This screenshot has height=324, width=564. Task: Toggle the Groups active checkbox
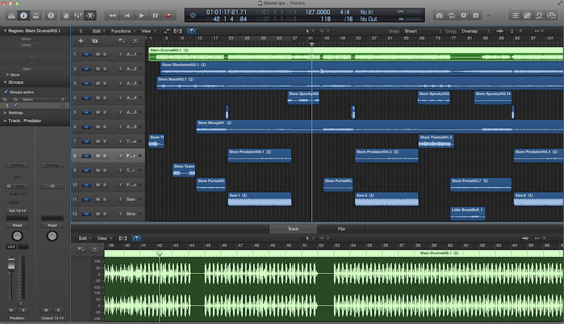(6, 92)
